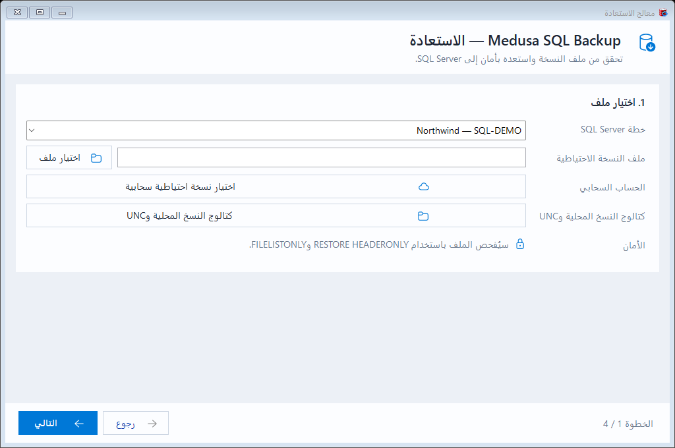
Task: Click arrow icon on رجوع button
Action: [152, 424]
